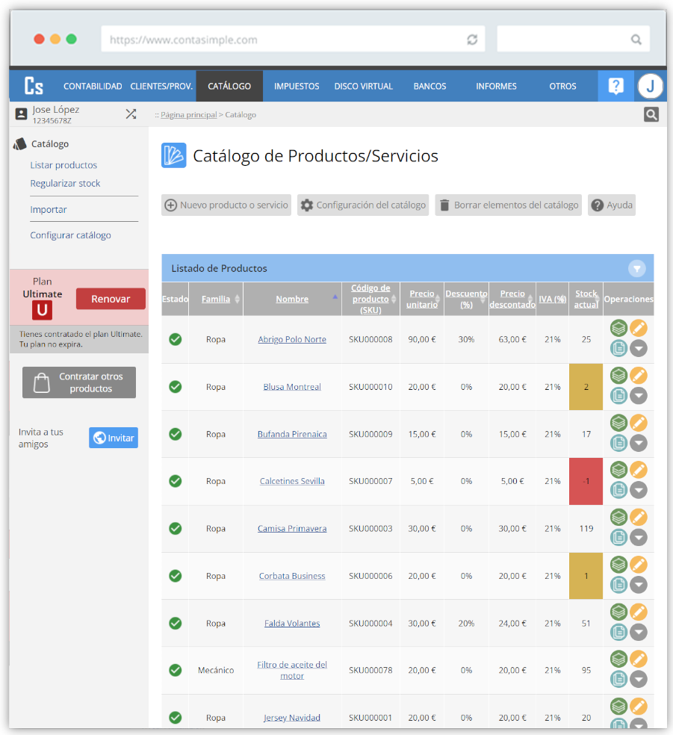Click the green stock icon for Blusa Montreal

(x=618, y=375)
